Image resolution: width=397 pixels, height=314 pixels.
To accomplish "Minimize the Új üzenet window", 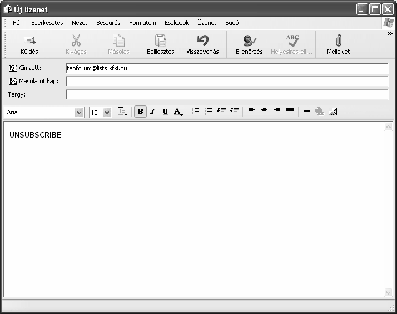I will (362, 9).
